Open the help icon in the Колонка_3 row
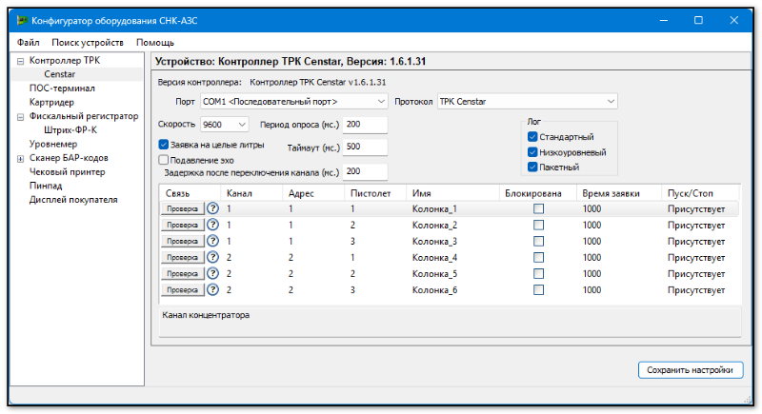This screenshot has height=414, width=762. 213,241
